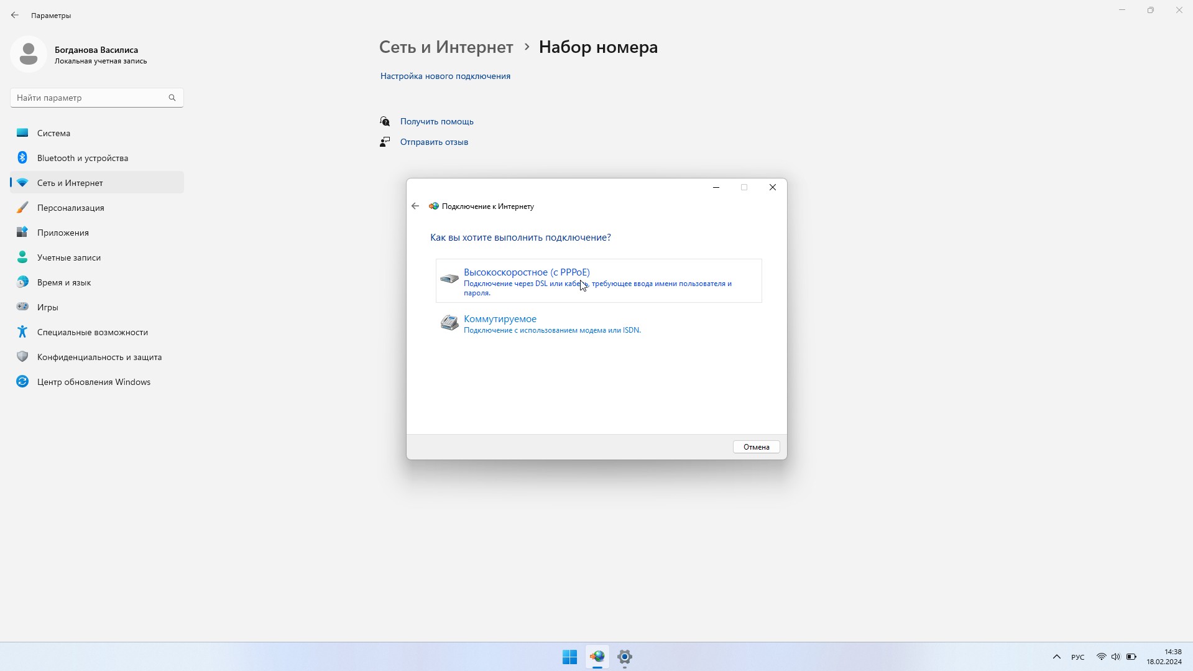
Task: Open Центр обновления Windows
Action: (94, 382)
